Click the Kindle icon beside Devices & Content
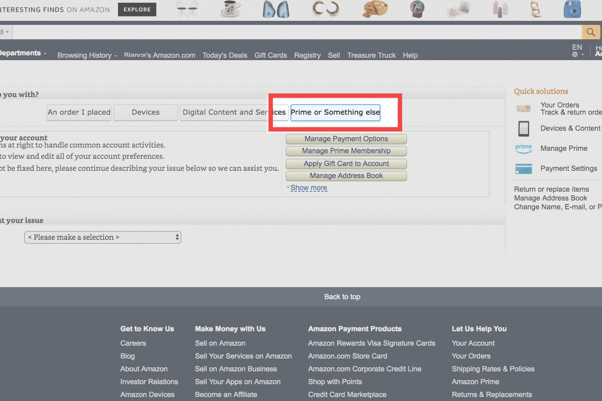Viewport: 602px width, 401px height. [523, 128]
